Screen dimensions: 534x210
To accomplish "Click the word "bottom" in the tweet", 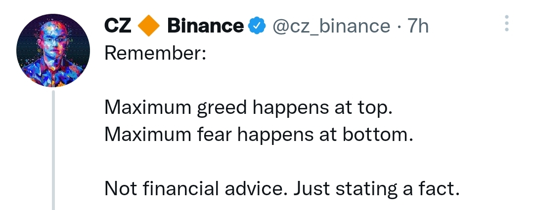I will (375, 135).
